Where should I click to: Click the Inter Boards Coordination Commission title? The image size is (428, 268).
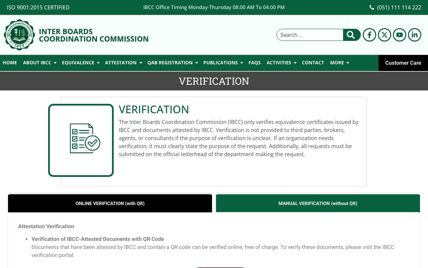point(94,35)
